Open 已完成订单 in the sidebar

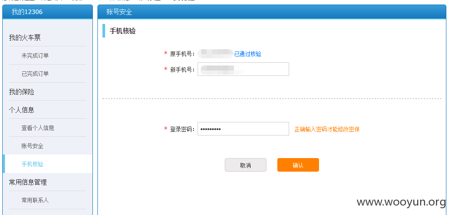pos(35,74)
